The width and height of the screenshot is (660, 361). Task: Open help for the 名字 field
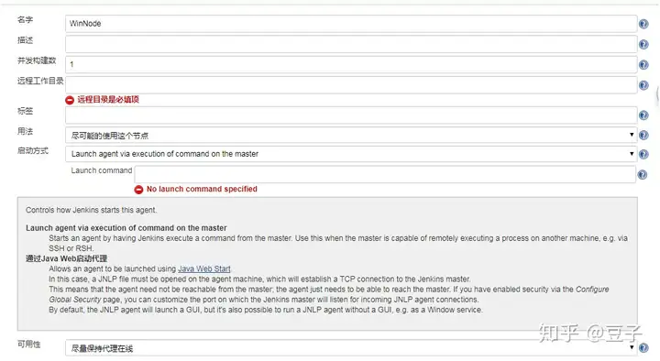pos(643,24)
